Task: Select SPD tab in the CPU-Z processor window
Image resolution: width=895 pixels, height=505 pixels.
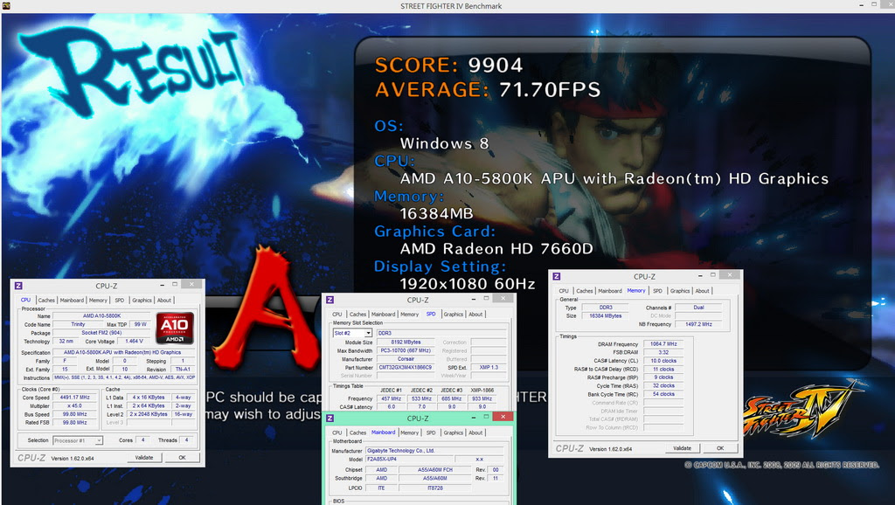Action: click(x=119, y=301)
